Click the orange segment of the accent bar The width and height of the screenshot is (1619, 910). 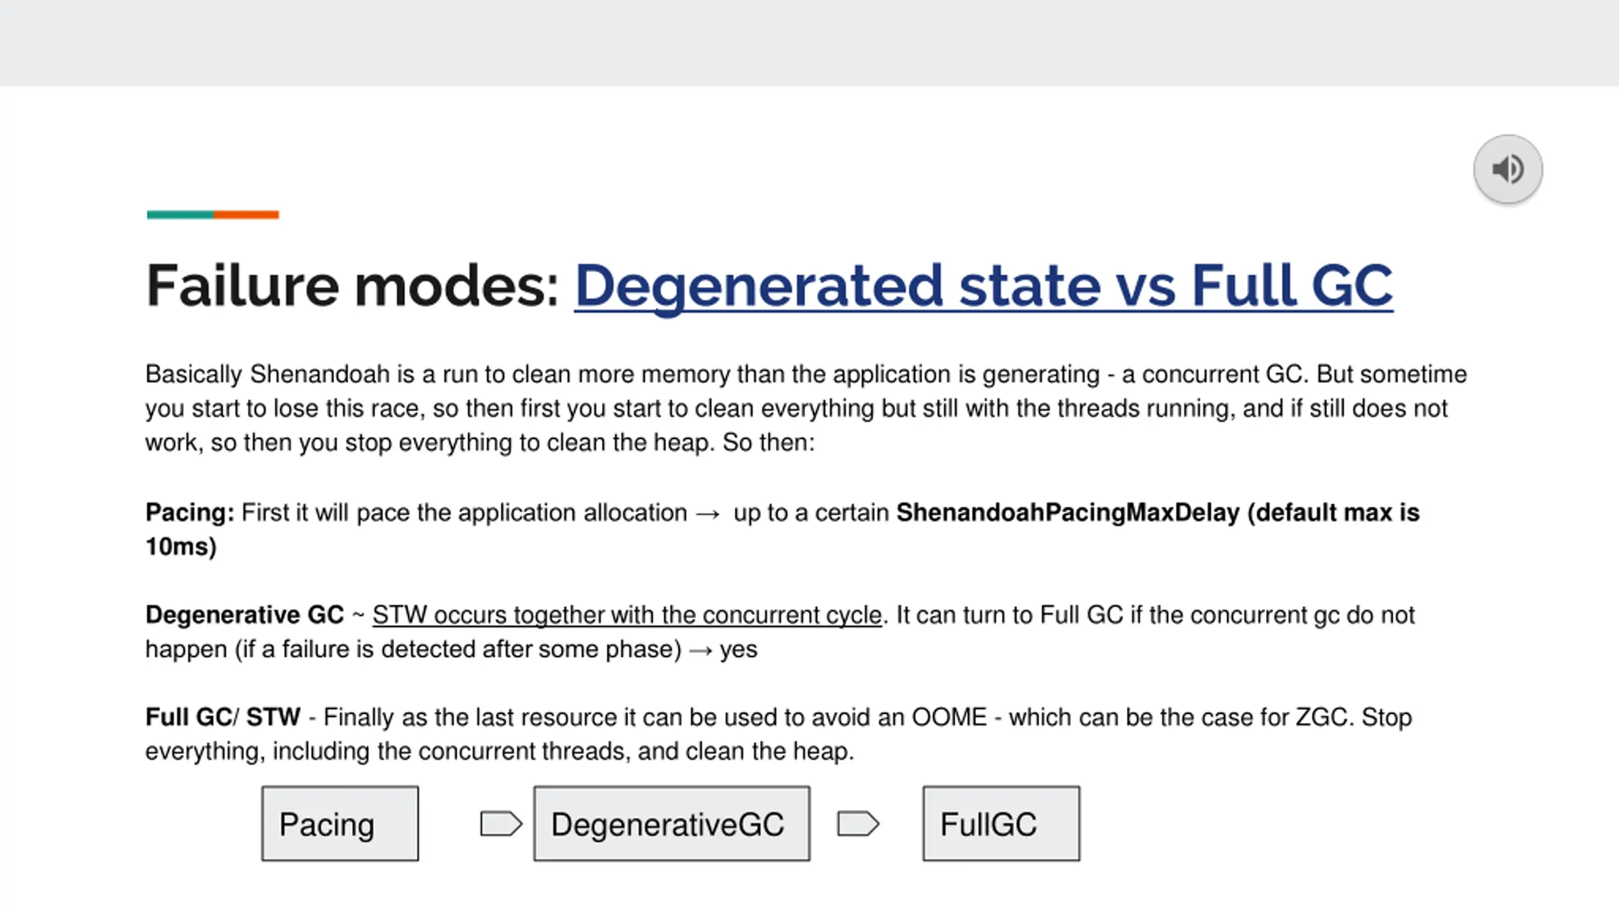pyautogui.click(x=246, y=215)
